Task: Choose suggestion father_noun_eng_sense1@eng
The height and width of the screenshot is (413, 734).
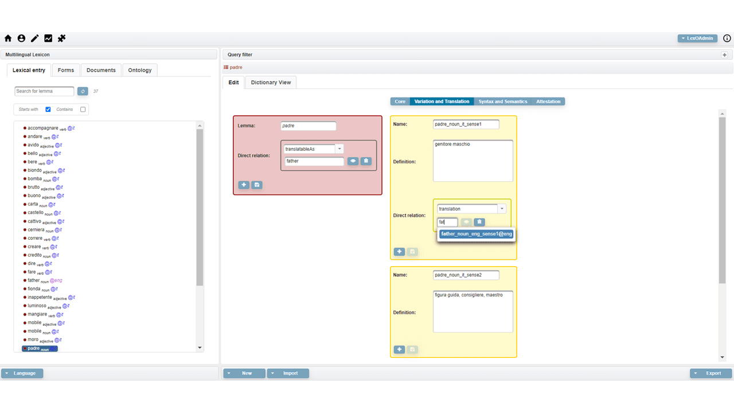Action: point(477,234)
